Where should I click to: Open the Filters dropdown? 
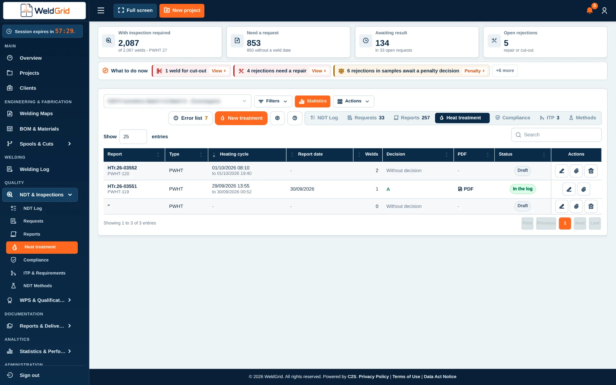point(273,101)
